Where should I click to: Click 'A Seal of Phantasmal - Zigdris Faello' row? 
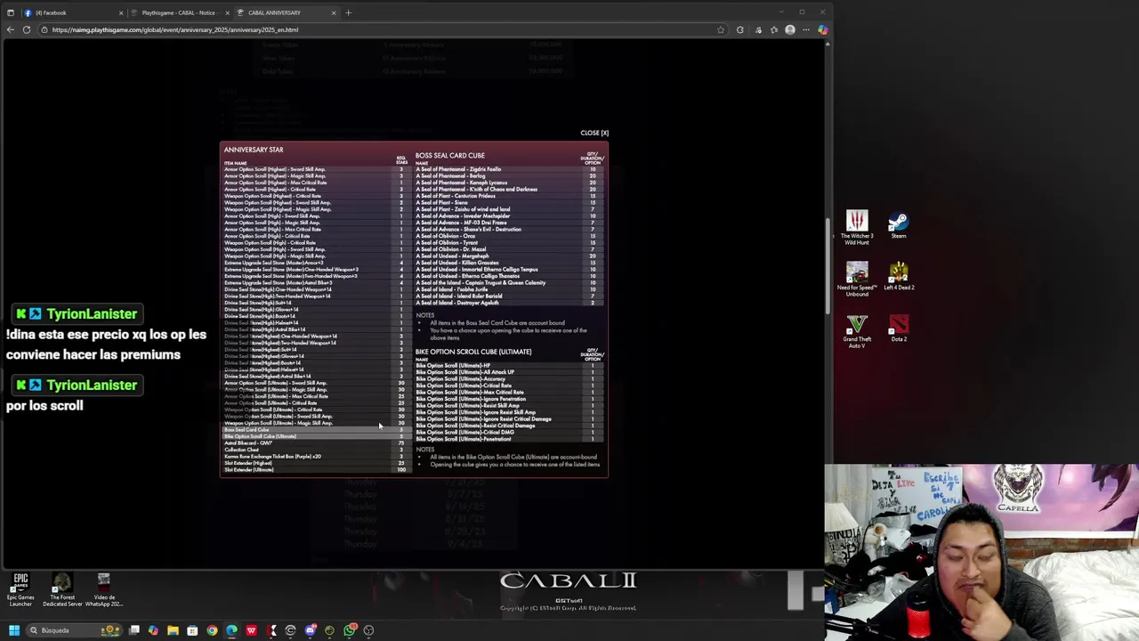509,169
